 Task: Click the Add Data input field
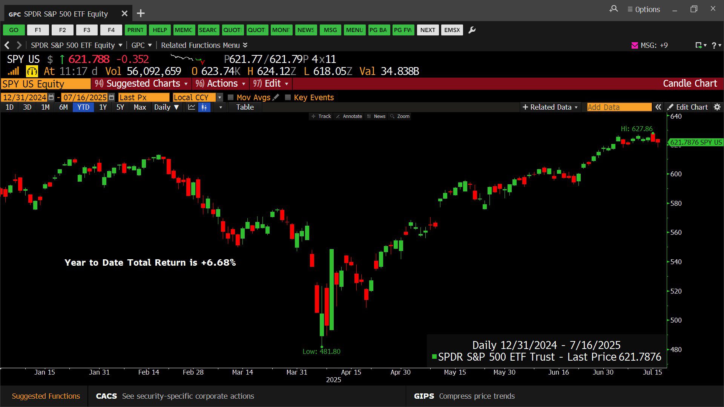tap(619, 107)
